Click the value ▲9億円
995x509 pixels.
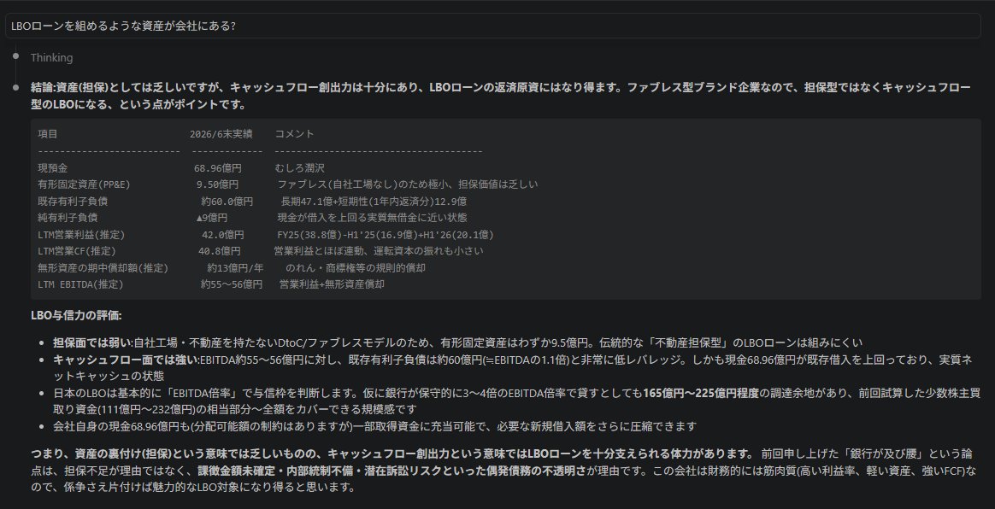tap(212, 218)
